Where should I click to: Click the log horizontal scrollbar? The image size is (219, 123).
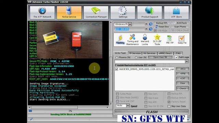[68, 107]
